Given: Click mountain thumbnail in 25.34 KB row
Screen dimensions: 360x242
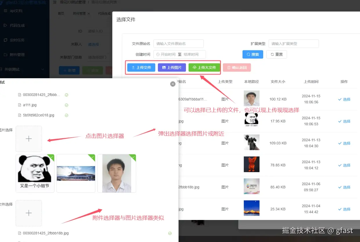Looking at the screenshot, I should tap(252, 208).
